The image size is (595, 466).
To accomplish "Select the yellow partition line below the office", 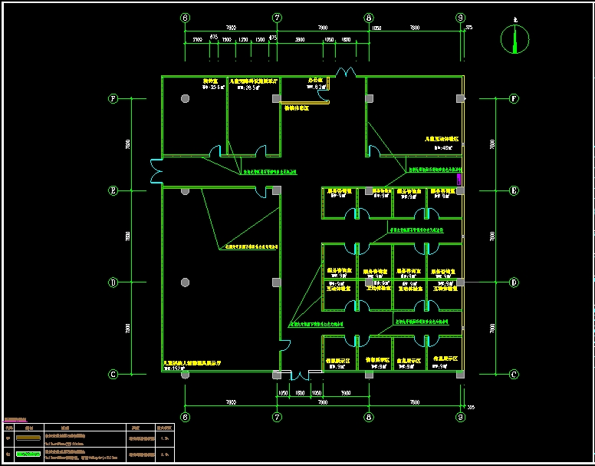I will point(304,102).
